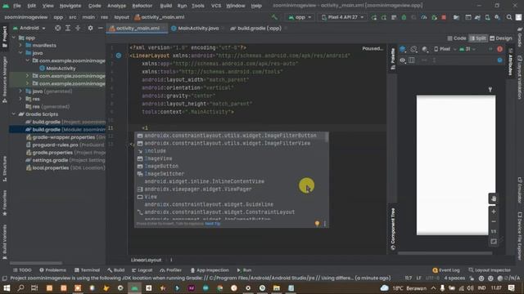Zoom out the preview with minus icon
Screen dimensions: 524x294
coord(494,221)
